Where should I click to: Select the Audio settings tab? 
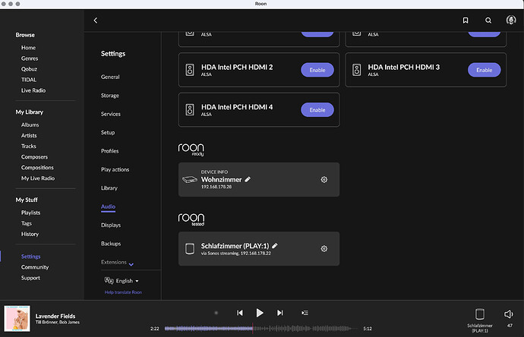click(109, 206)
